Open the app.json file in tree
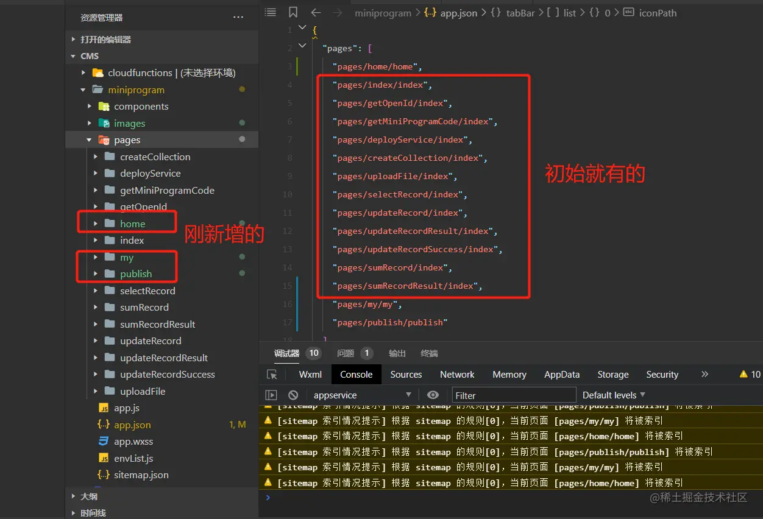 132,425
